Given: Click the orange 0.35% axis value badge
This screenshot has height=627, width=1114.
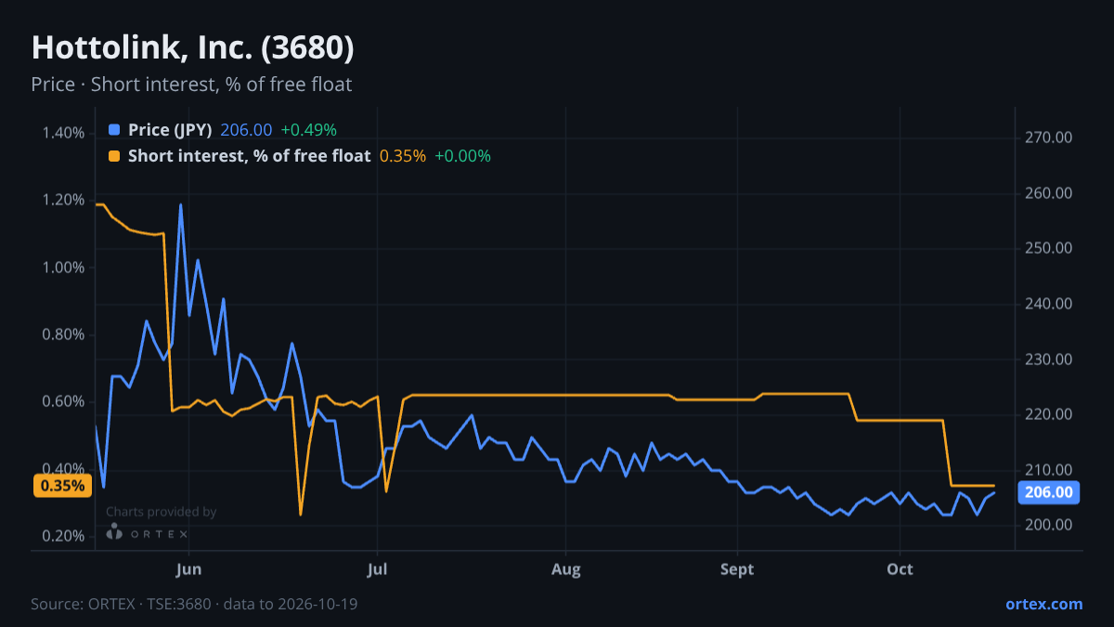Looking at the screenshot, I should (x=62, y=485).
